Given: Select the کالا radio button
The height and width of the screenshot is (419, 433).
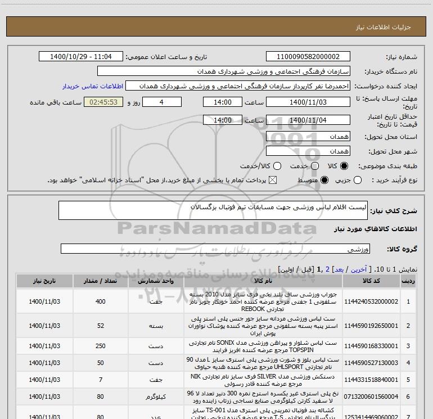Looking at the screenshot, I should point(344,166).
